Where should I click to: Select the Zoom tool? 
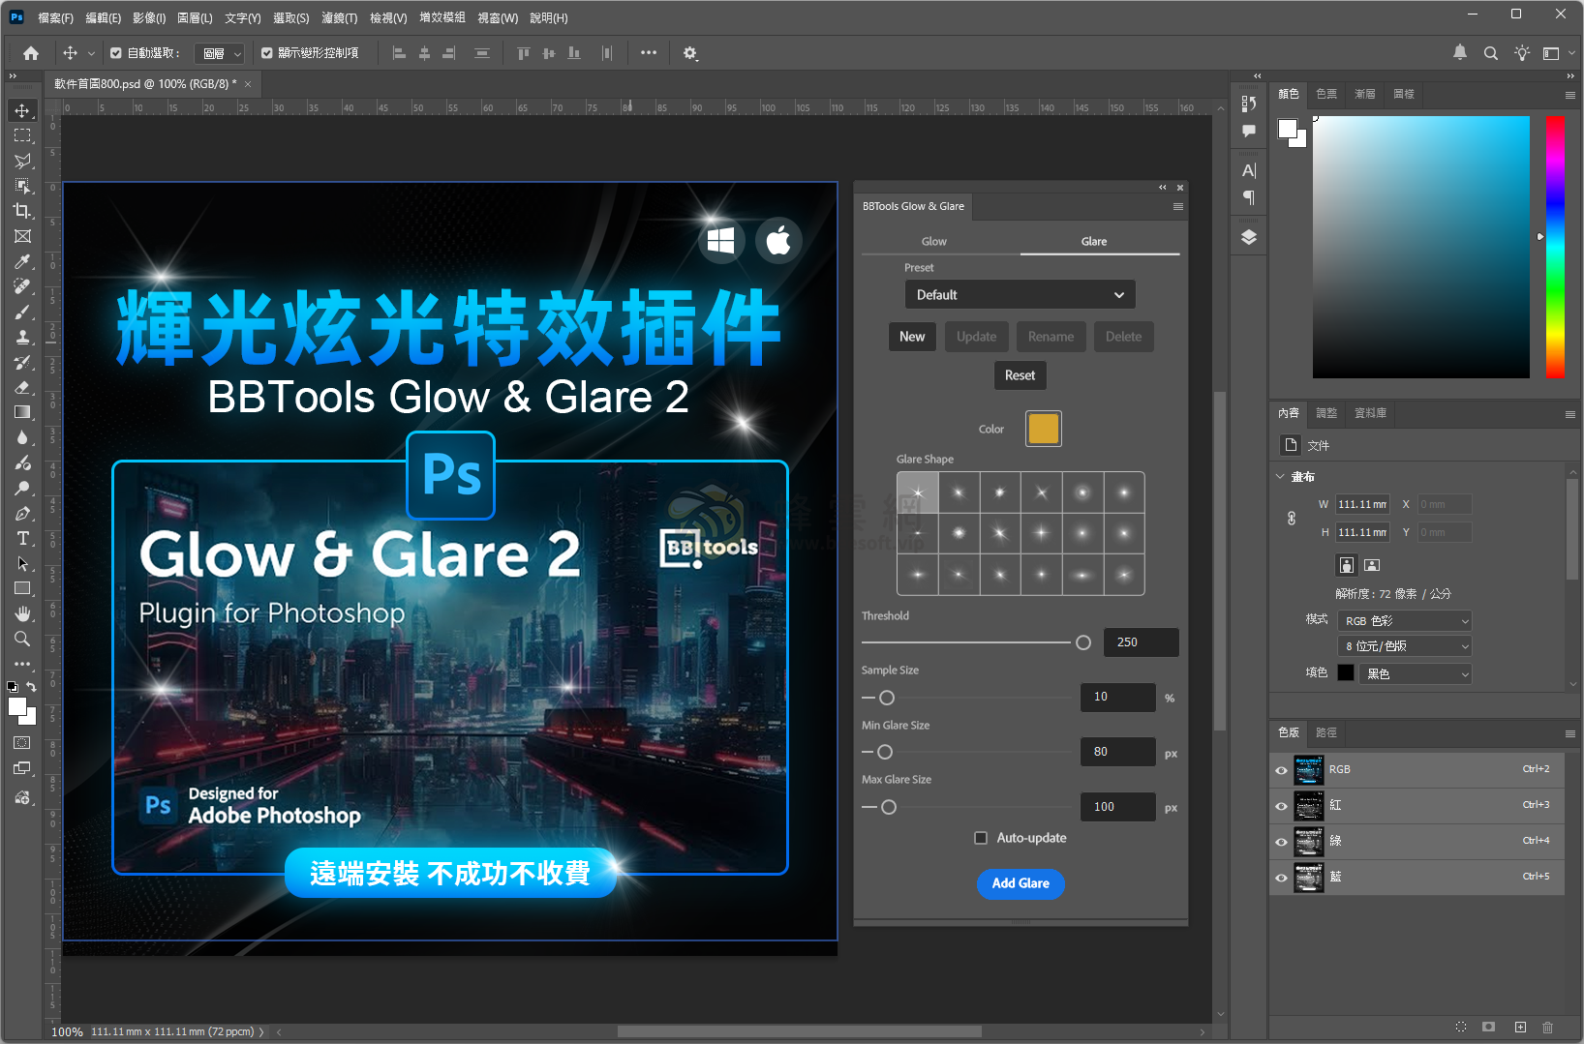point(22,639)
